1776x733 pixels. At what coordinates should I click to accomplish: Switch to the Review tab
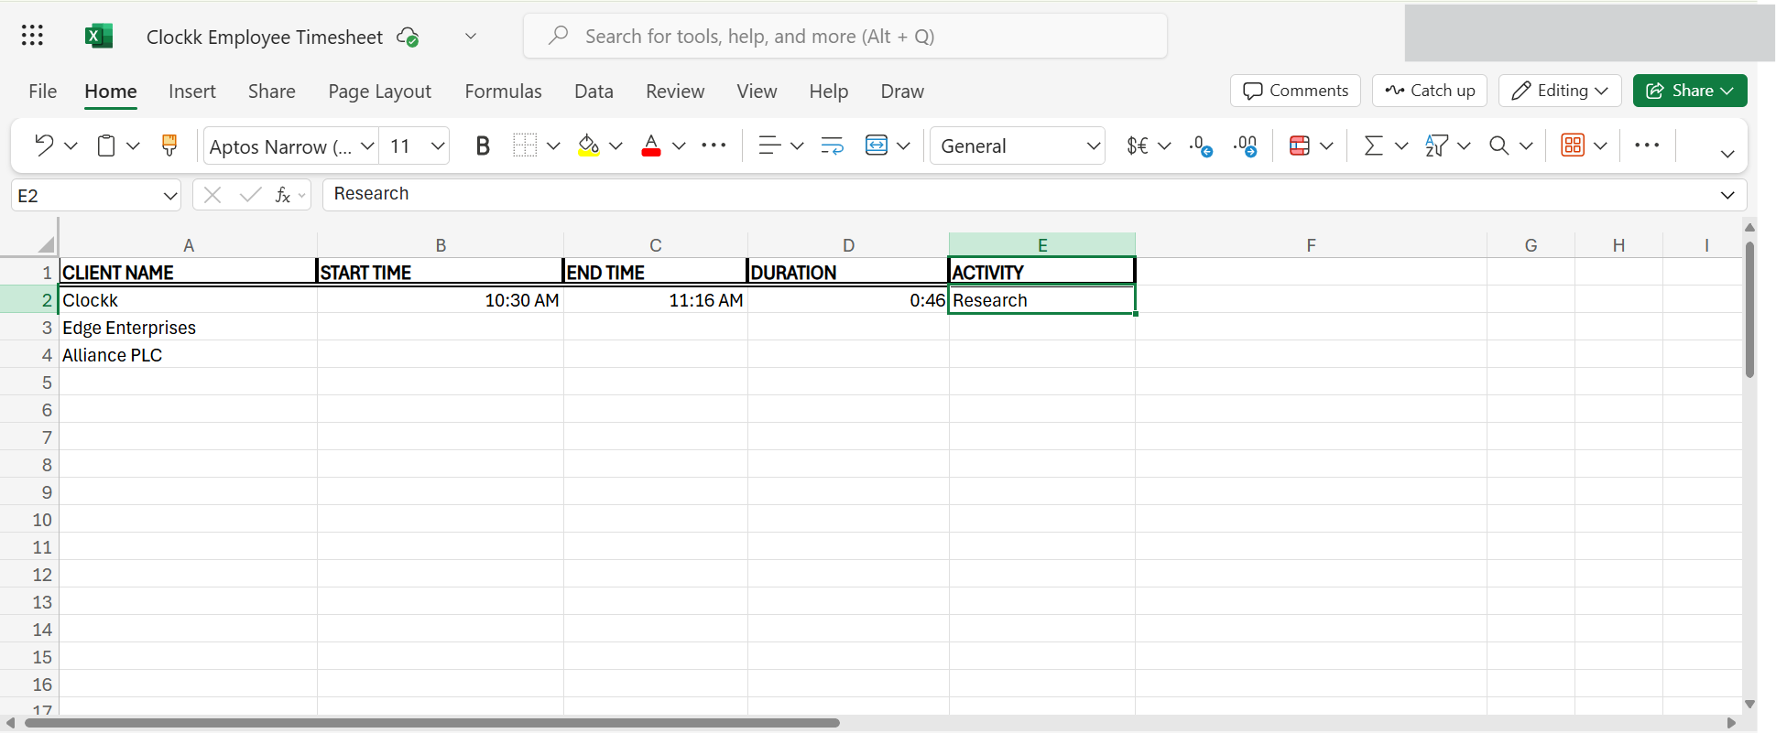tap(675, 92)
